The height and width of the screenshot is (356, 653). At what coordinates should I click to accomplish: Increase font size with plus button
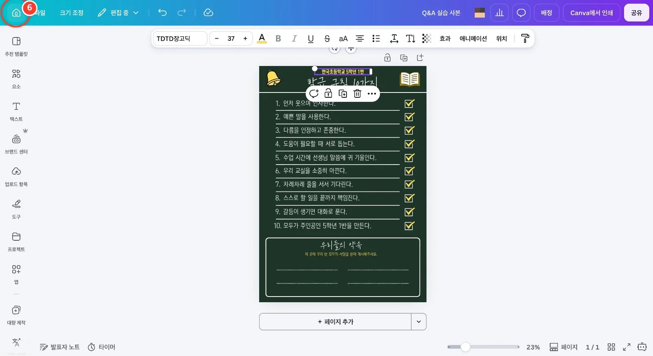click(245, 39)
